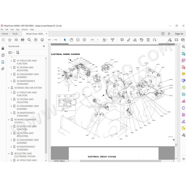This screenshot has width=186, height=186.
Task: Open Help question mark icon
Action: pyautogui.click(x=163, y=34)
